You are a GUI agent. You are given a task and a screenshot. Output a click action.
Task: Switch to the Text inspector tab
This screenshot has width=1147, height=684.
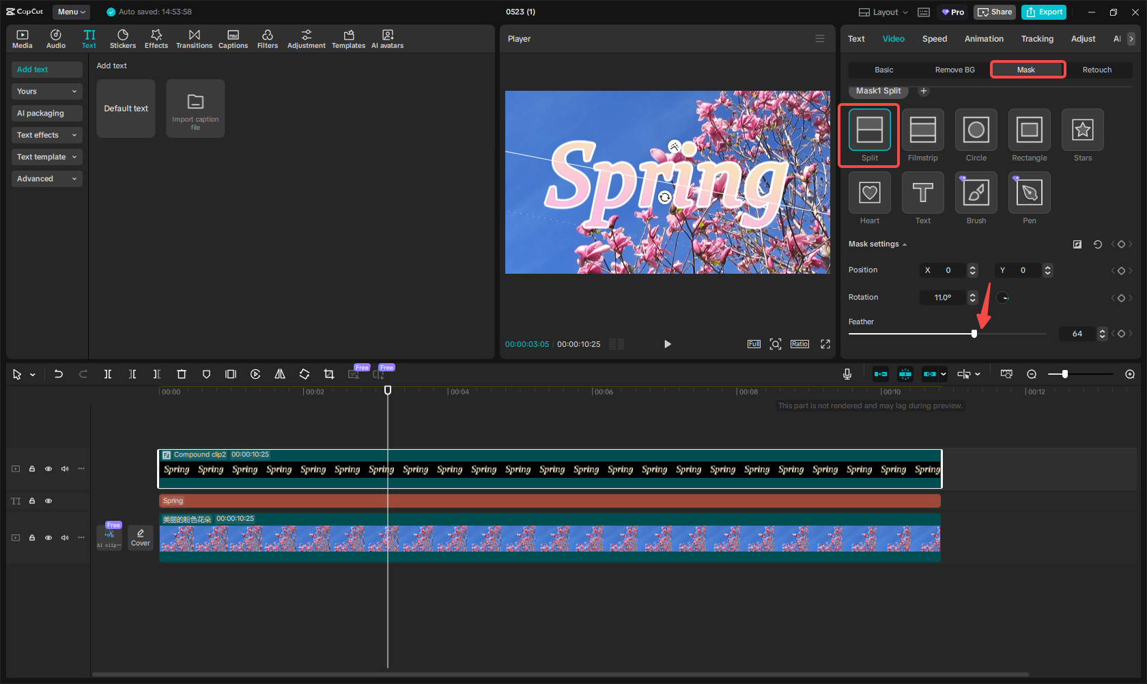point(856,39)
